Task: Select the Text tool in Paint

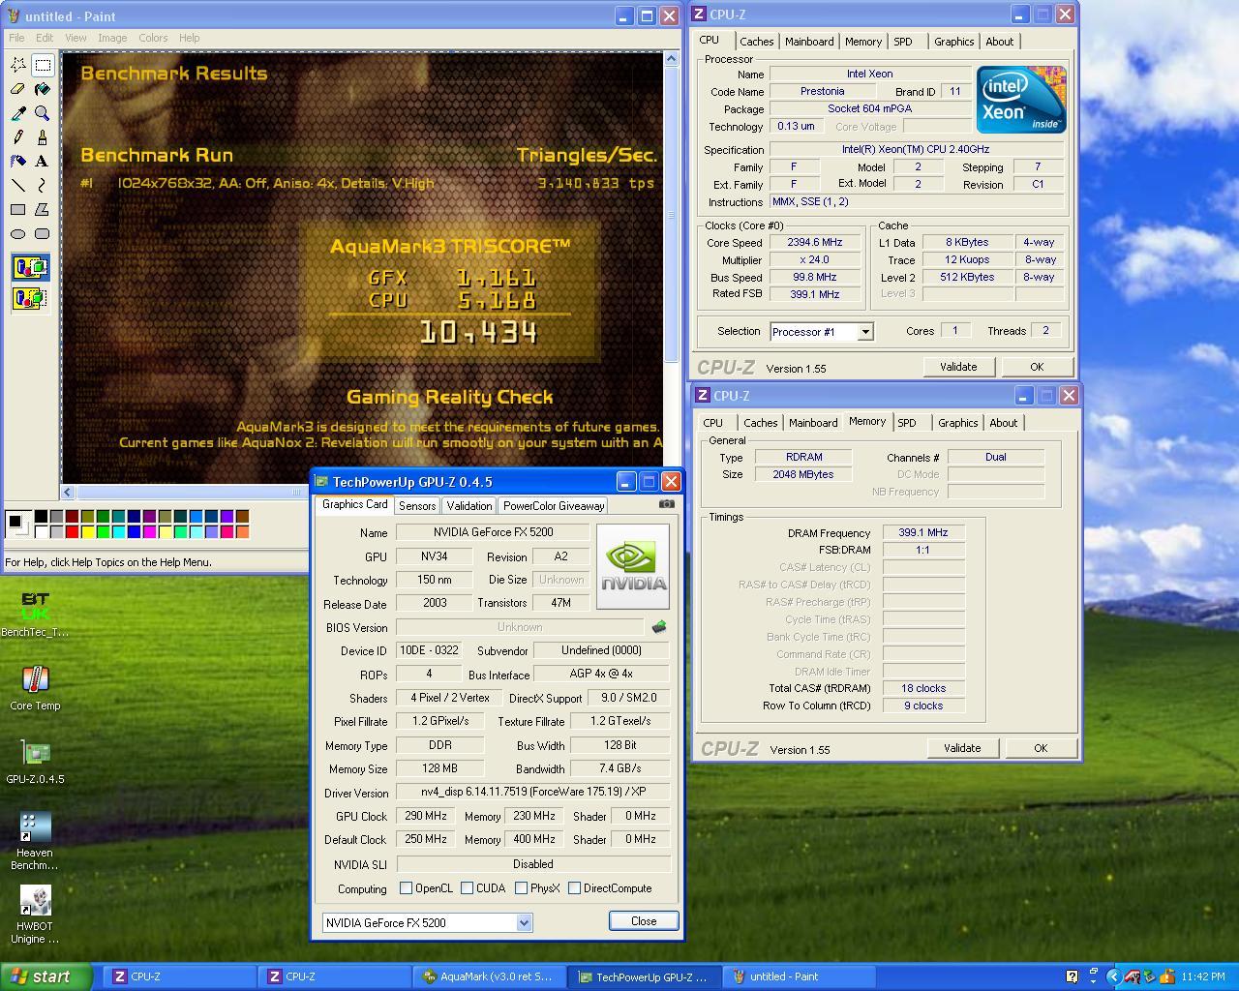Action: tap(43, 162)
